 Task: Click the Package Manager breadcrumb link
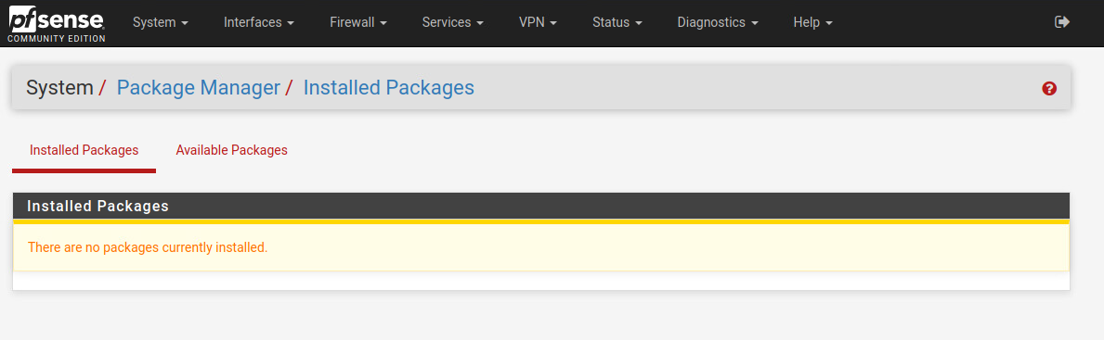[x=199, y=88]
